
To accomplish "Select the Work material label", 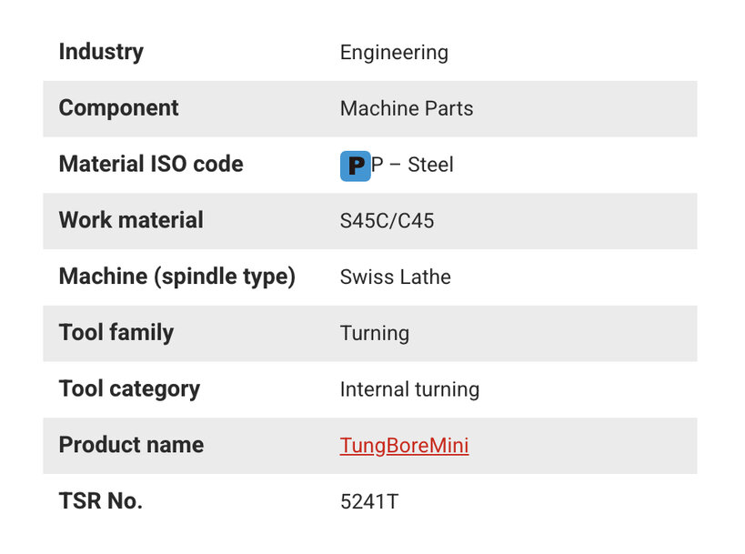I will [131, 220].
